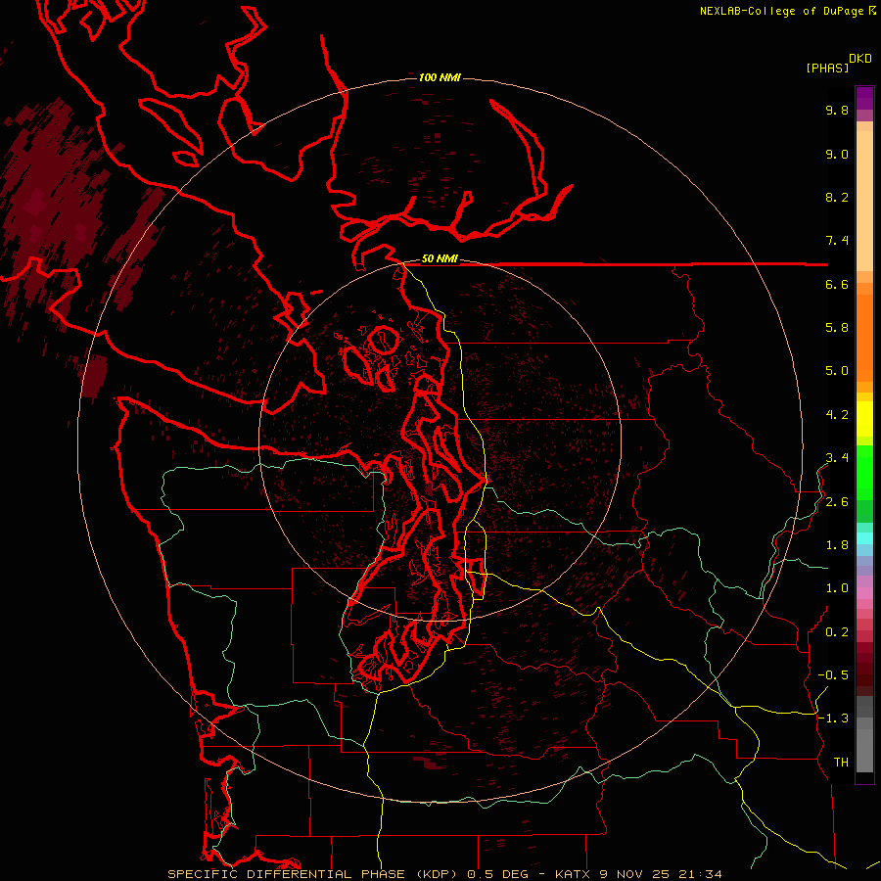Click the TH threshold label on scale
This screenshot has width=881, height=881.
[841, 762]
